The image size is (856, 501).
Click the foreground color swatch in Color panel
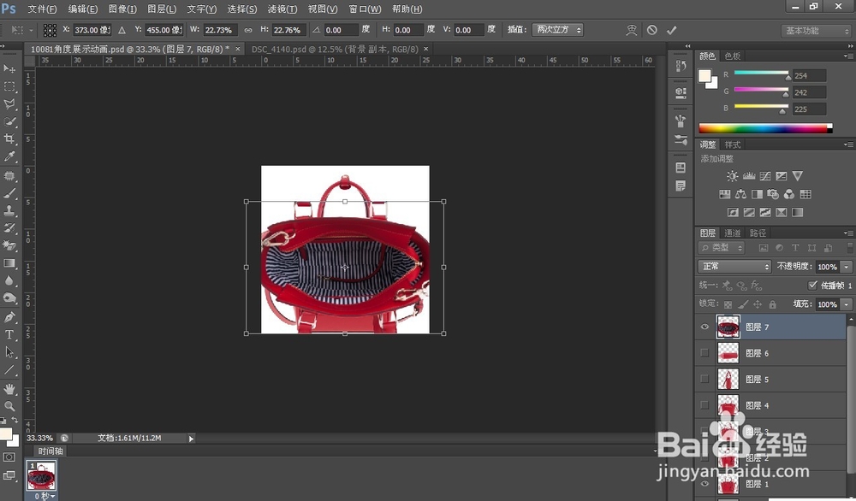pos(704,76)
